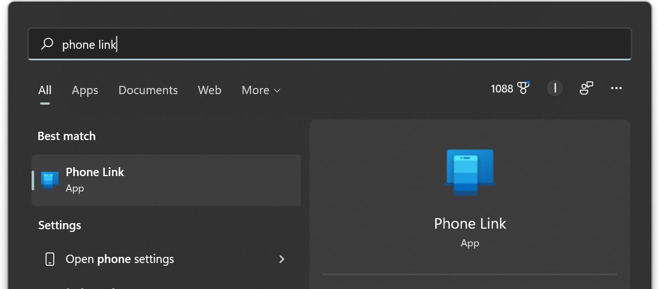Click the search magnifier icon

click(47, 44)
